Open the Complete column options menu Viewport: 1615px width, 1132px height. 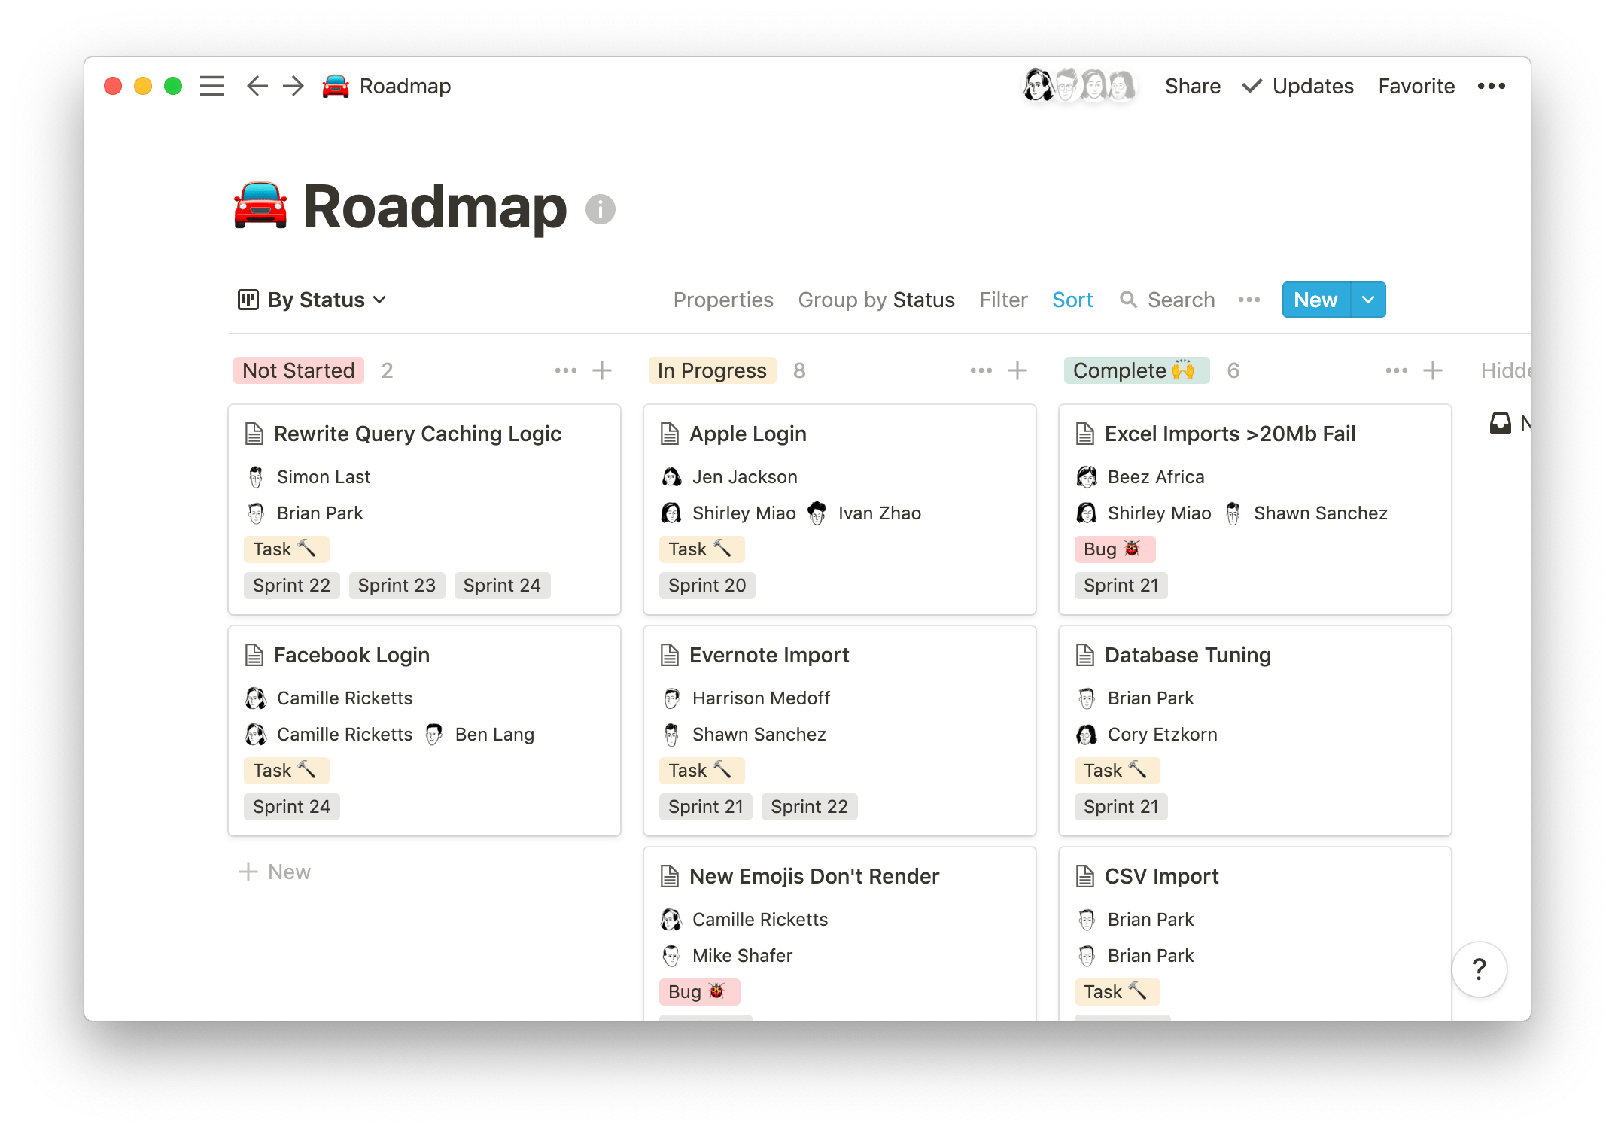point(1396,370)
